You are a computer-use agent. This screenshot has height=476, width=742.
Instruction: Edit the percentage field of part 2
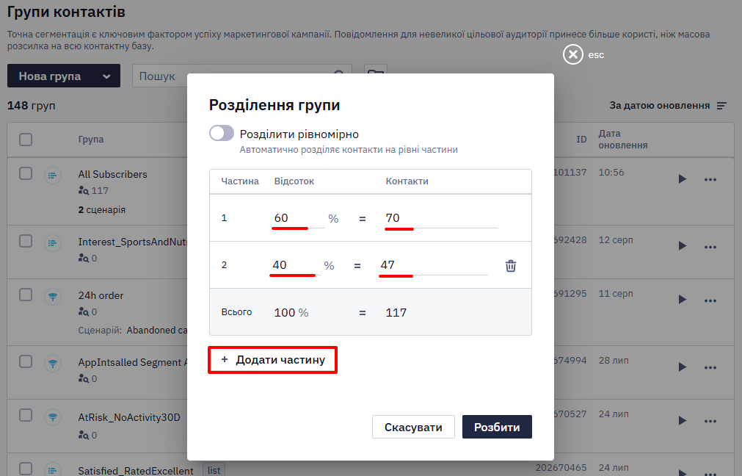pyautogui.click(x=295, y=265)
